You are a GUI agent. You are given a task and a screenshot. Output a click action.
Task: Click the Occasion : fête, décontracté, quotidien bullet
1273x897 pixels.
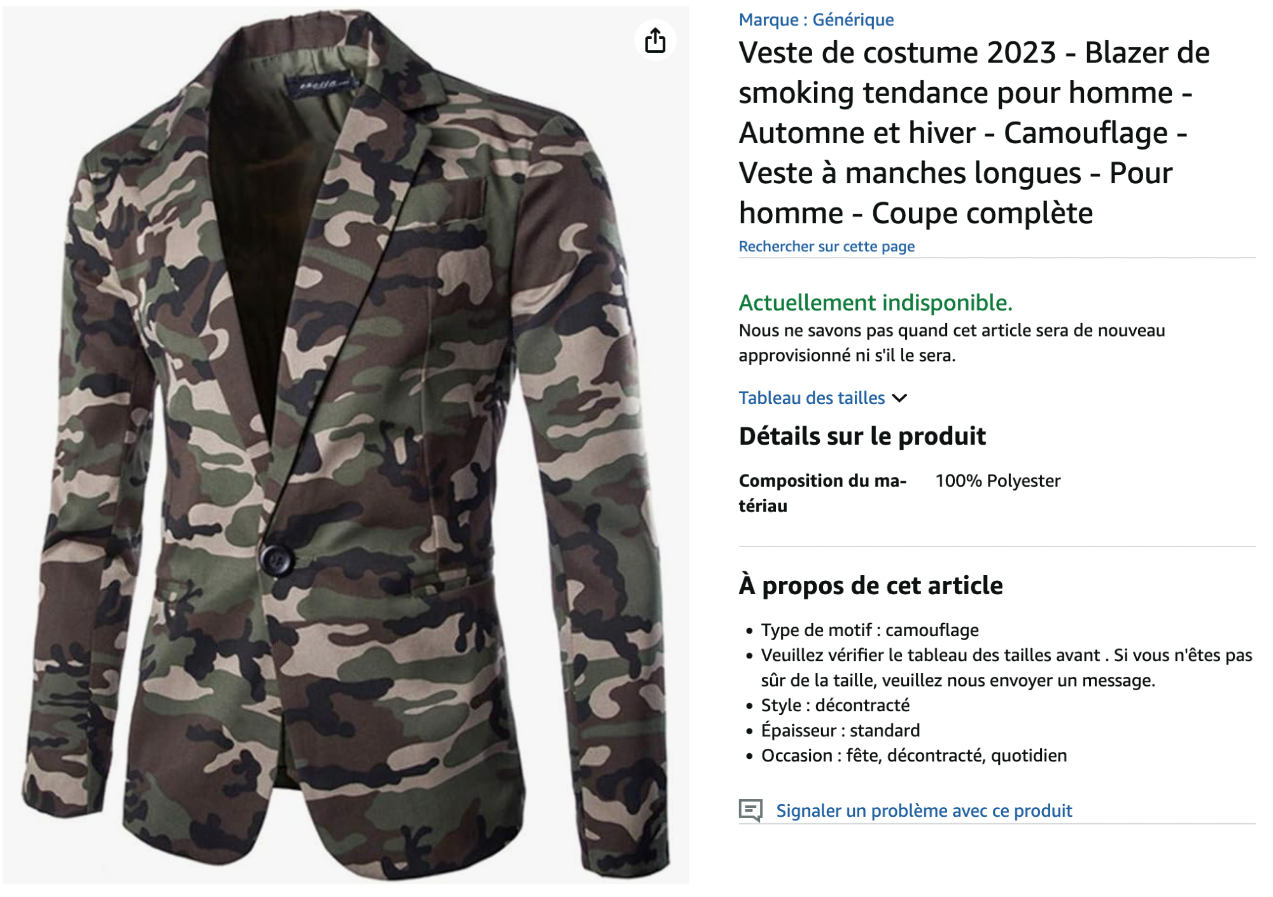coord(914,755)
